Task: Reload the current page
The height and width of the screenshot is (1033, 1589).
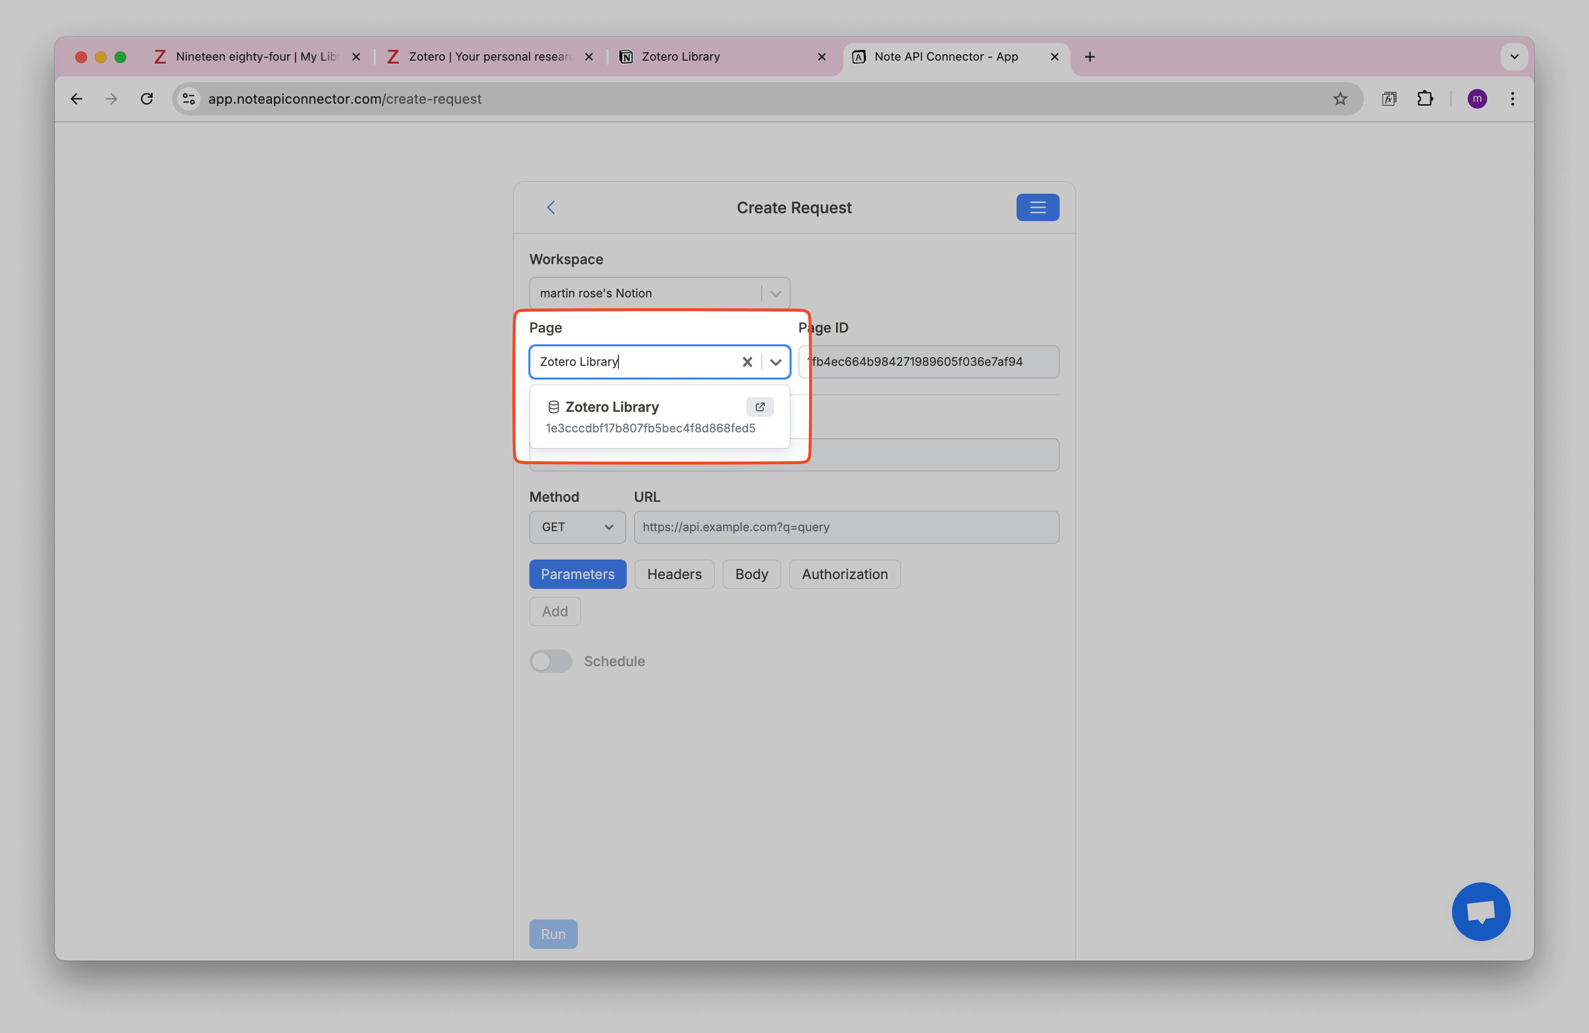Action: tap(147, 99)
